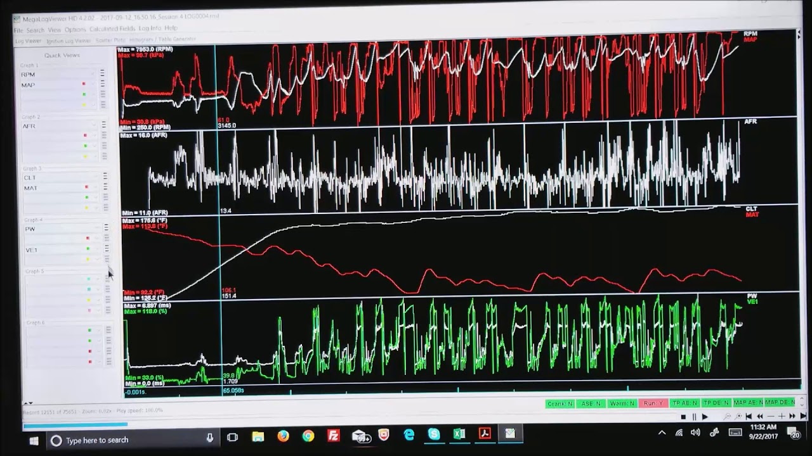
Task: Decrease playback speed with the minus icon
Action: [x=771, y=417]
